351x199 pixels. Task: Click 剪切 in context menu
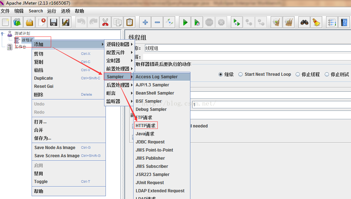(x=69, y=54)
